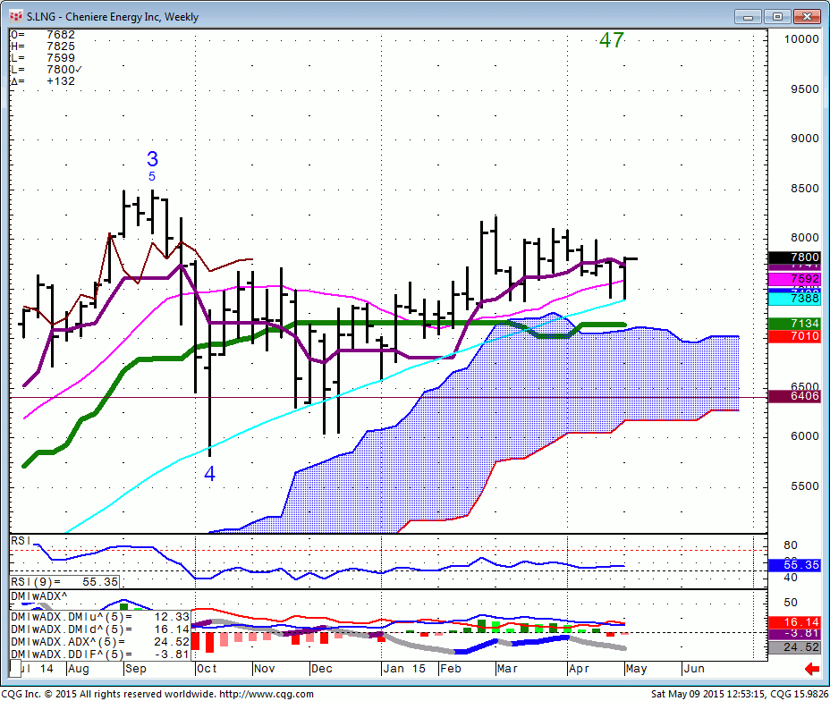Select the red 7010 price tag

(x=794, y=336)
